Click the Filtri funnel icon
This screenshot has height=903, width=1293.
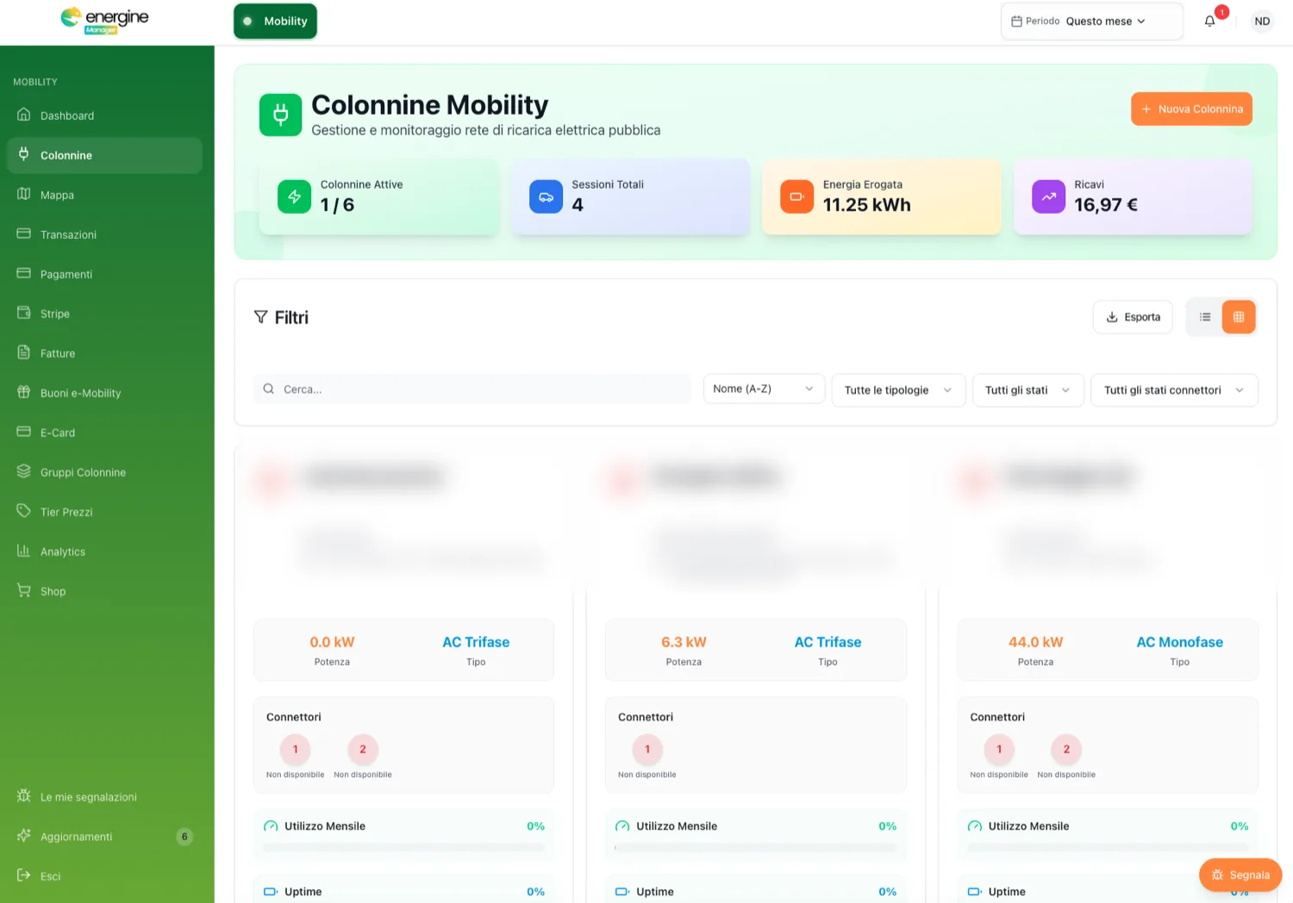pos(260,317)
